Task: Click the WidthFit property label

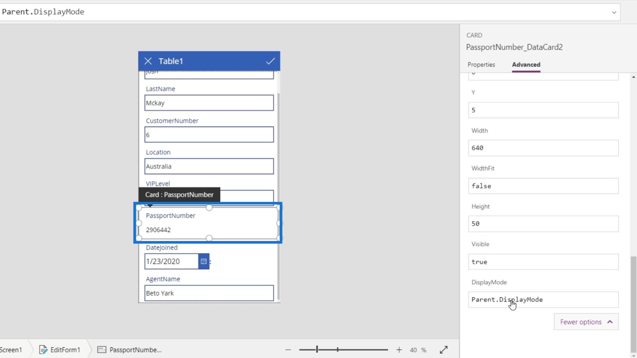Action: (483, 168)
